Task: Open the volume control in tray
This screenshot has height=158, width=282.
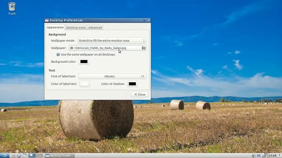Action: pos(253,155)
